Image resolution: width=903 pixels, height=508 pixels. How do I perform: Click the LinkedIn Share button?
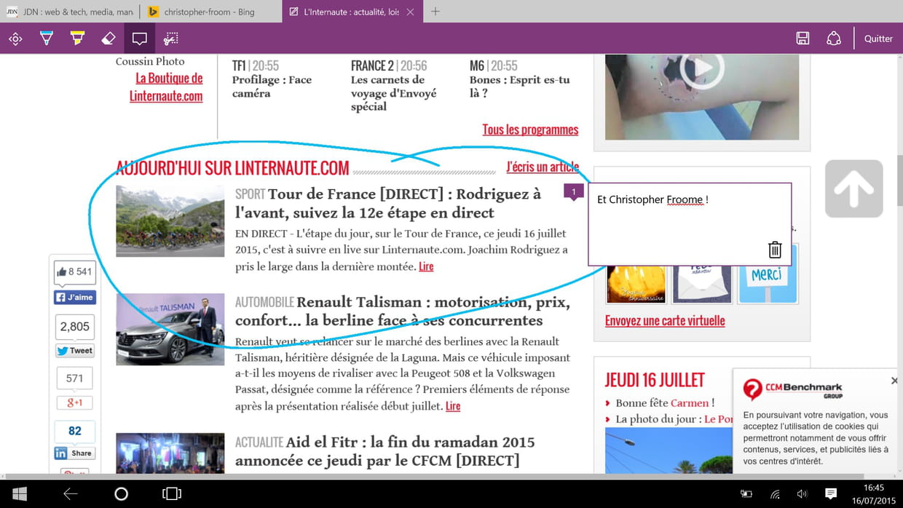point(74,453)
